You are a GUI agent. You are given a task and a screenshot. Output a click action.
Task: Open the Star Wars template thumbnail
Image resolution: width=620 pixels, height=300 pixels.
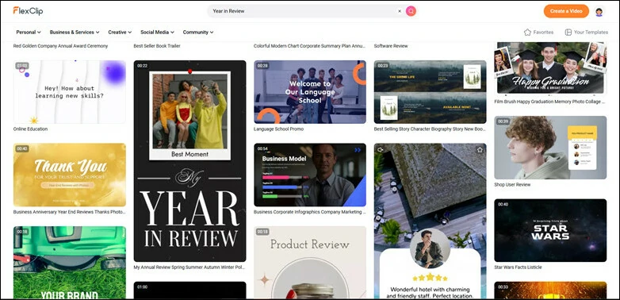[x=550, y=230]
